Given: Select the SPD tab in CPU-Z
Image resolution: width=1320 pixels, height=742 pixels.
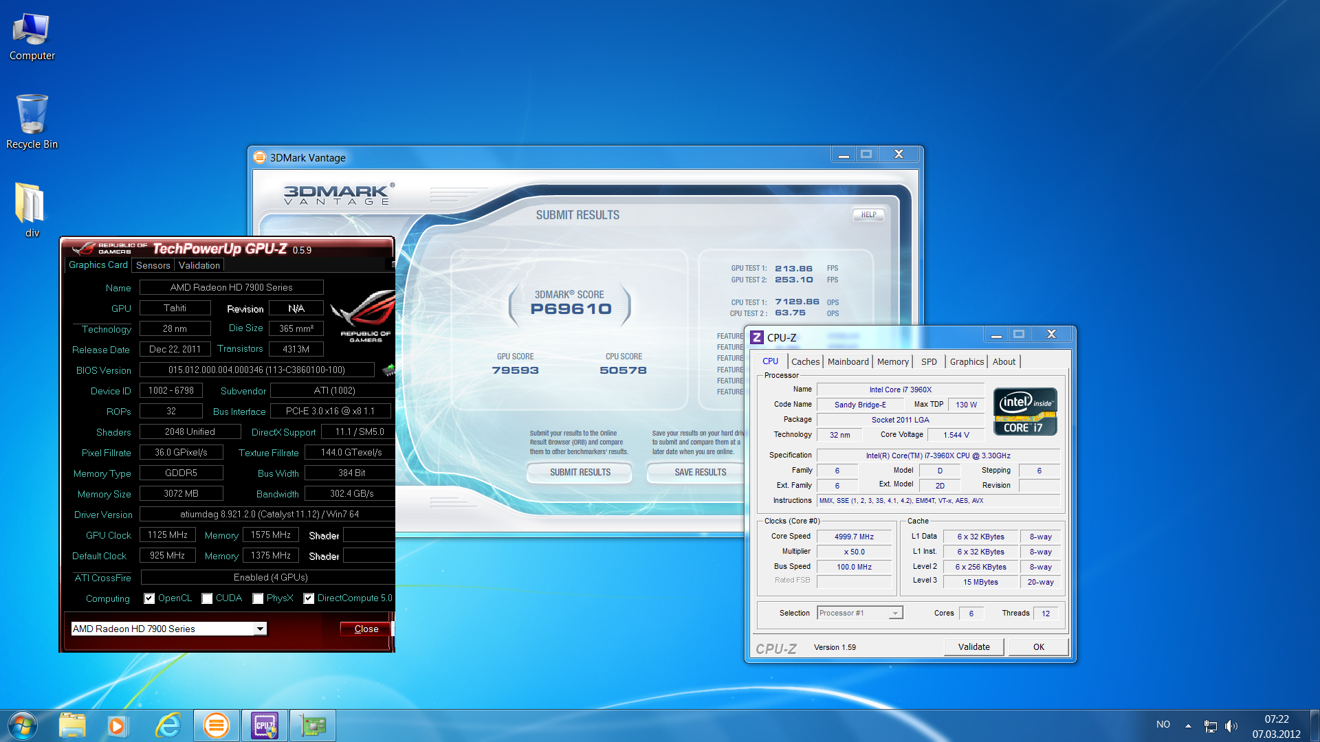Looking at the screenshot, I should (x=929, y=362).
